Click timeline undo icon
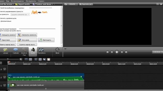Viewport: 163px width, 91px height. point(26,59)
